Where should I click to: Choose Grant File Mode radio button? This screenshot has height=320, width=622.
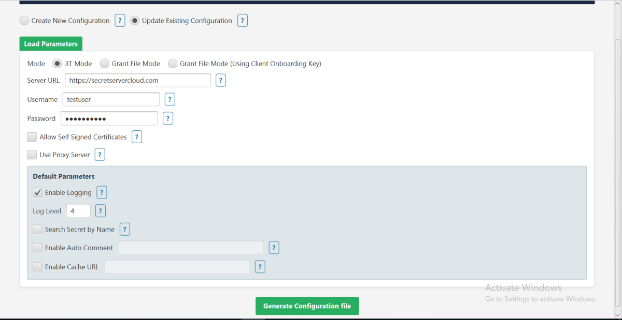point(105,64)
